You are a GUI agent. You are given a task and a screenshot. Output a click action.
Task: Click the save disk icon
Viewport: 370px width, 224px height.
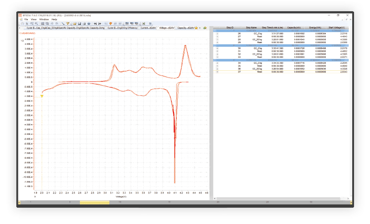point(79,24)
